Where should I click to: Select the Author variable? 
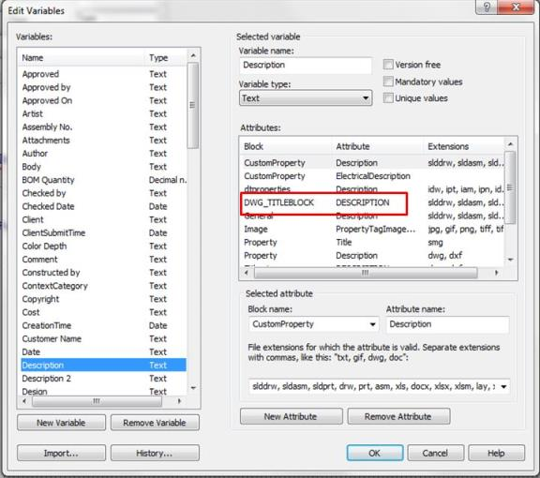point(103,154)
